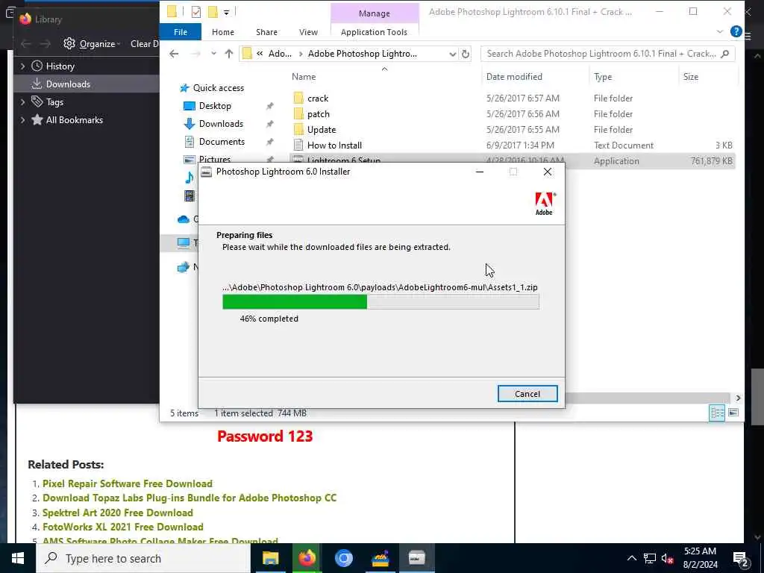The height and width of the screenshot is (573, 764).
Task: Switch to the Share ribbon tab
Action: [x=266, y=32]
